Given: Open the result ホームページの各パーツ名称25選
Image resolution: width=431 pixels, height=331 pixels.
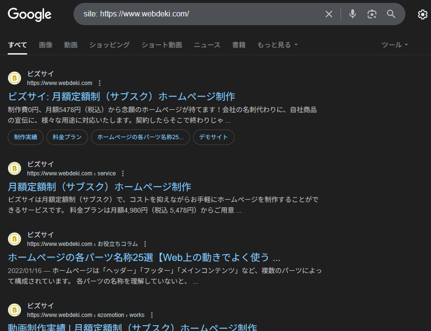Looking at the screenshot, I should (144, 258).
